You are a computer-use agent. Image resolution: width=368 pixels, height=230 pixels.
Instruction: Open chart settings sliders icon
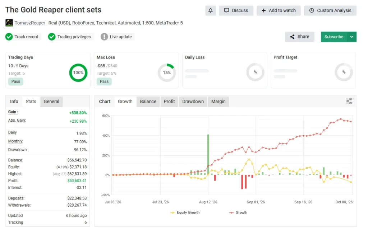349,101
